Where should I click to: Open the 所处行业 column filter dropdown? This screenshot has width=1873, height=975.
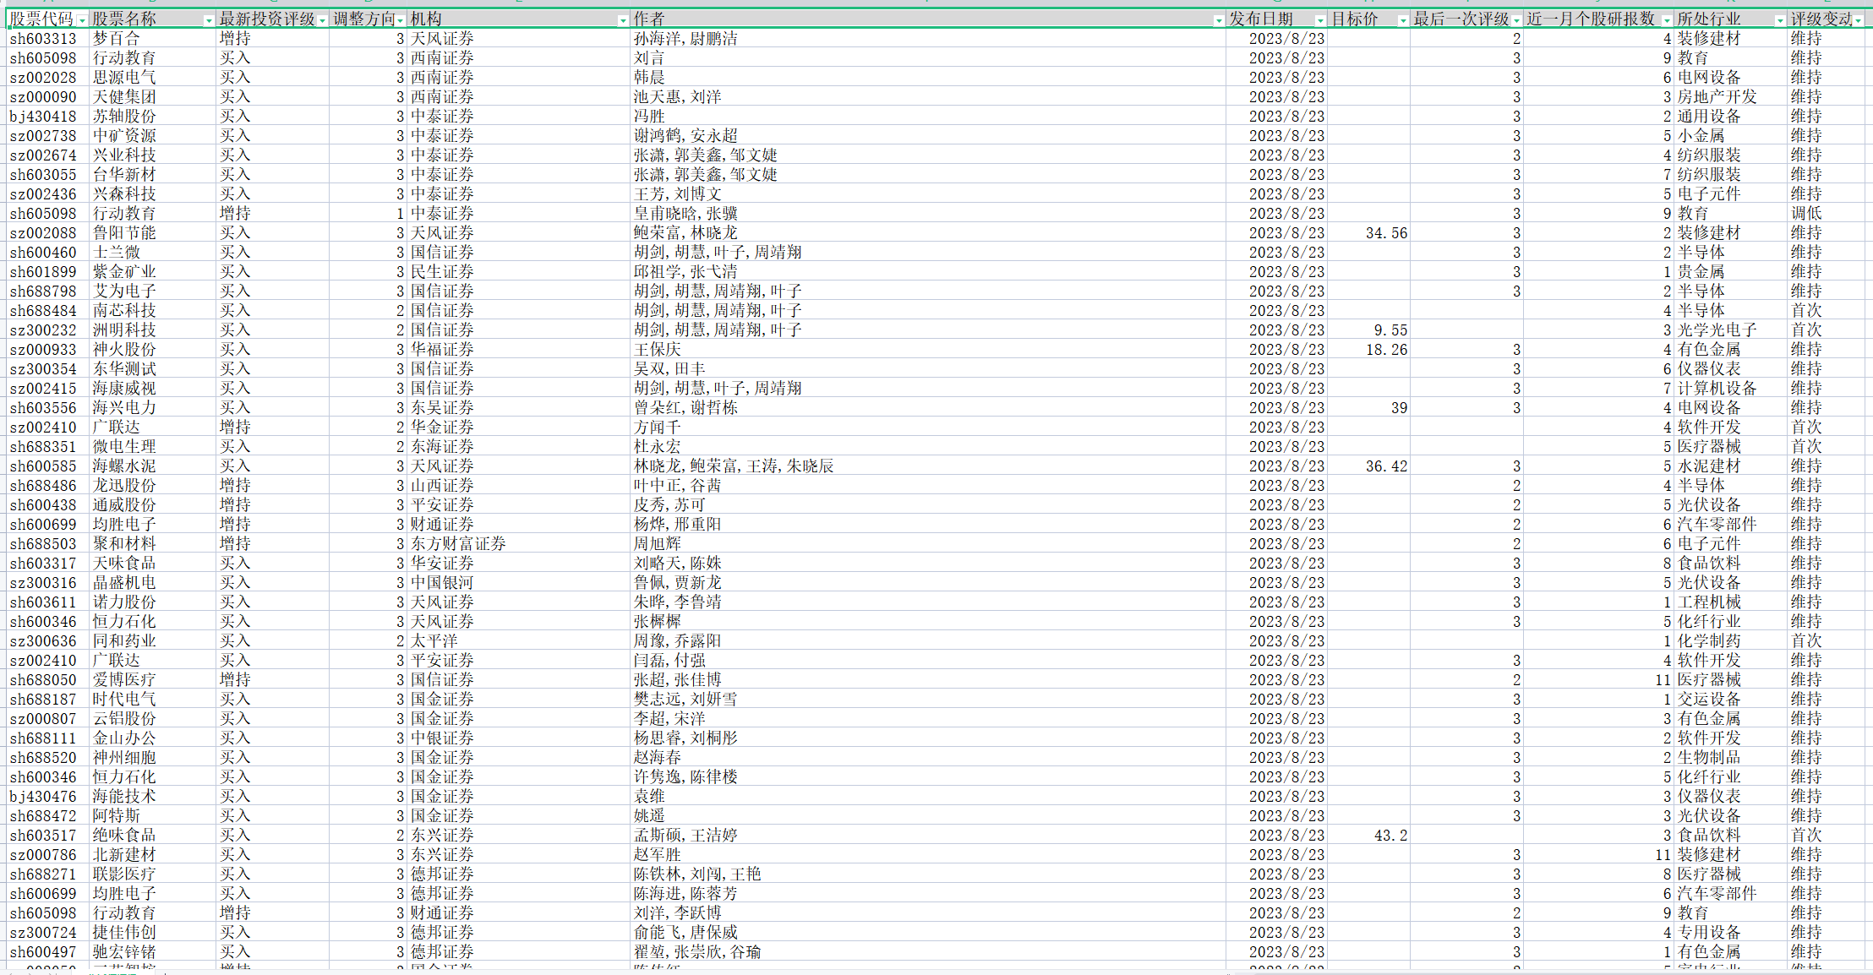click(1780, 20)
